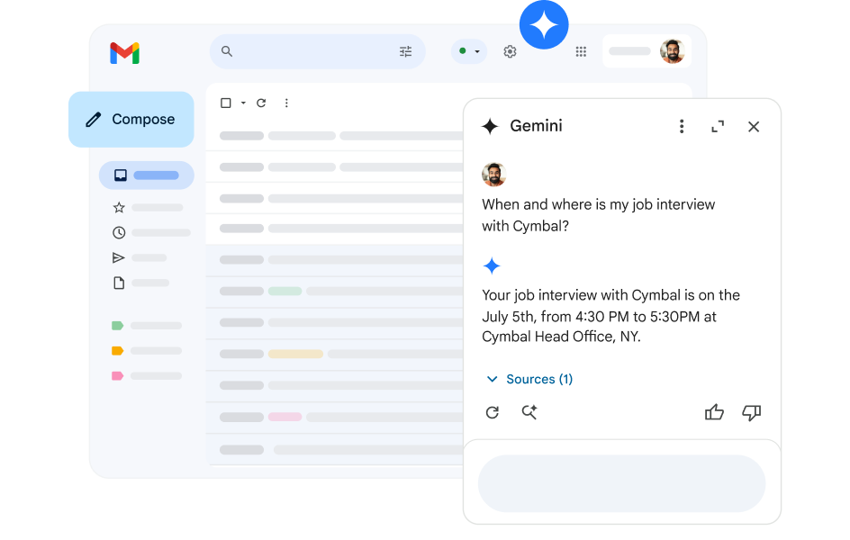This screenshot has height=540, width=850.
Task: Click the Gmail logo
Action: point(124,53)
